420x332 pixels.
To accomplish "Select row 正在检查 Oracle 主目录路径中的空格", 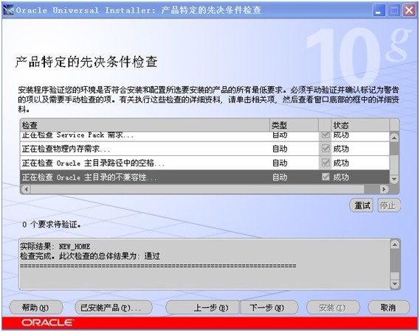I will [x=204, y=163].
